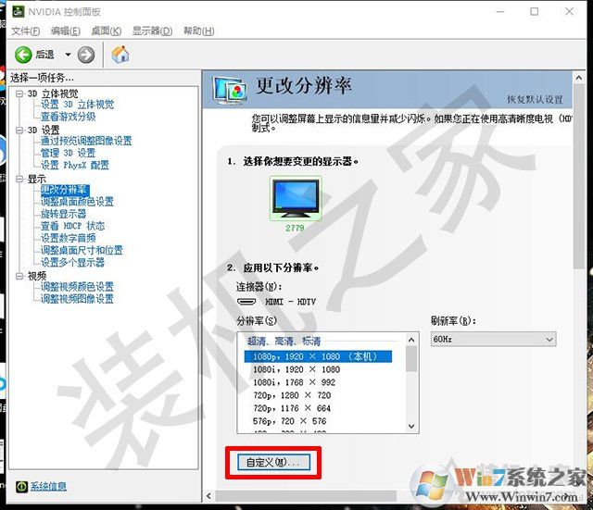Open 设置数字音频 task
Viewport: 593px width, 510px height.
[x=68, y=238]
